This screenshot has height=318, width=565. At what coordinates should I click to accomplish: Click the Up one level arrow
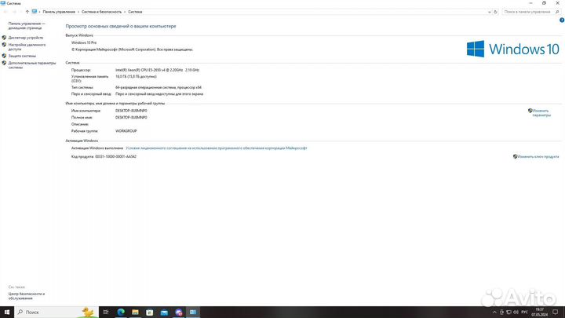tap(27, 12)
